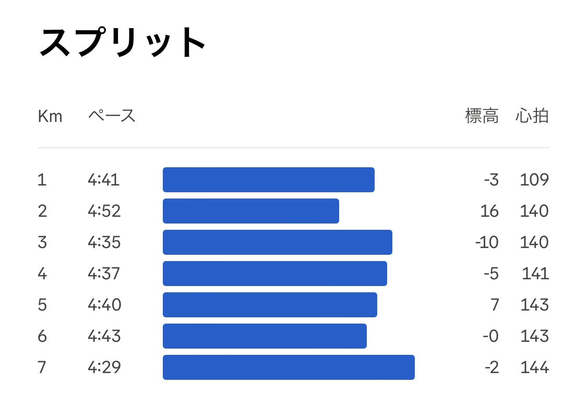Click the pace bar for kilometer 2
Viewport: 587px width, 396px height.
click(x=251, y=211)
